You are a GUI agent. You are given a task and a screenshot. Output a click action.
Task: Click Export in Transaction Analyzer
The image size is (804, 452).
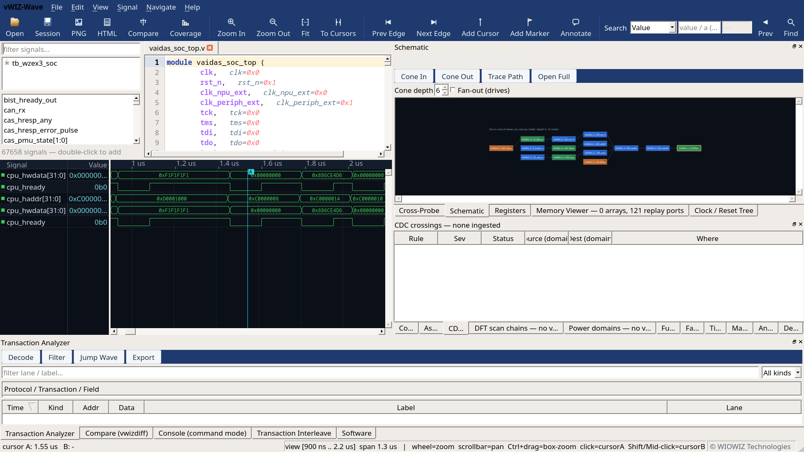144,357
